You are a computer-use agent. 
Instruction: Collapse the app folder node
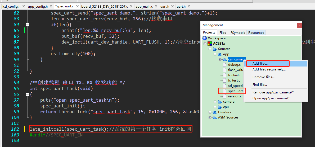[x=215, y=54]
